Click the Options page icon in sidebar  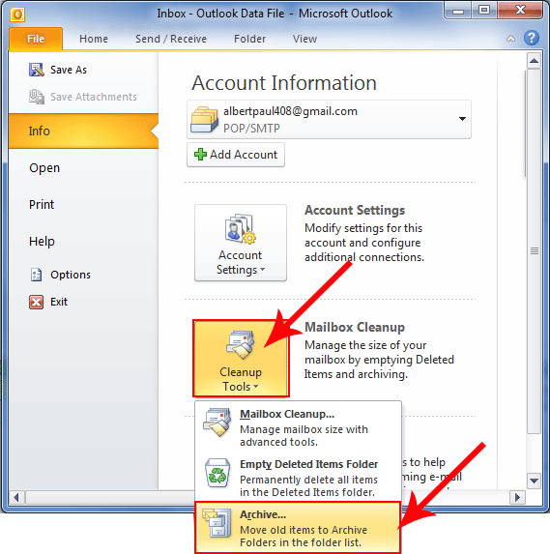[36, 275]
